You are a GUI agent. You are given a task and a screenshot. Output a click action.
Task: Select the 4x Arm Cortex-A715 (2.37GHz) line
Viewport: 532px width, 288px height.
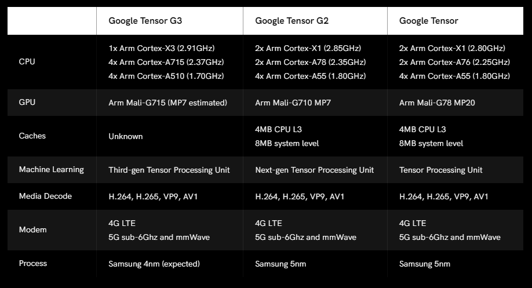click(x=166, y=62)
